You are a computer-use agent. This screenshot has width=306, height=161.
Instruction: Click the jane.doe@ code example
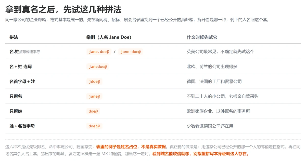99,52
